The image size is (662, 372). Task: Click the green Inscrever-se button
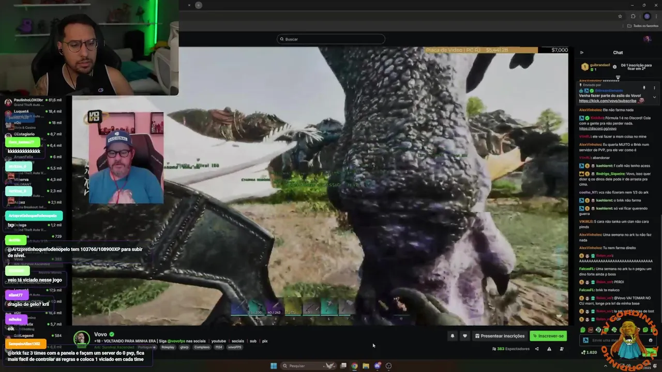[548, 336]
